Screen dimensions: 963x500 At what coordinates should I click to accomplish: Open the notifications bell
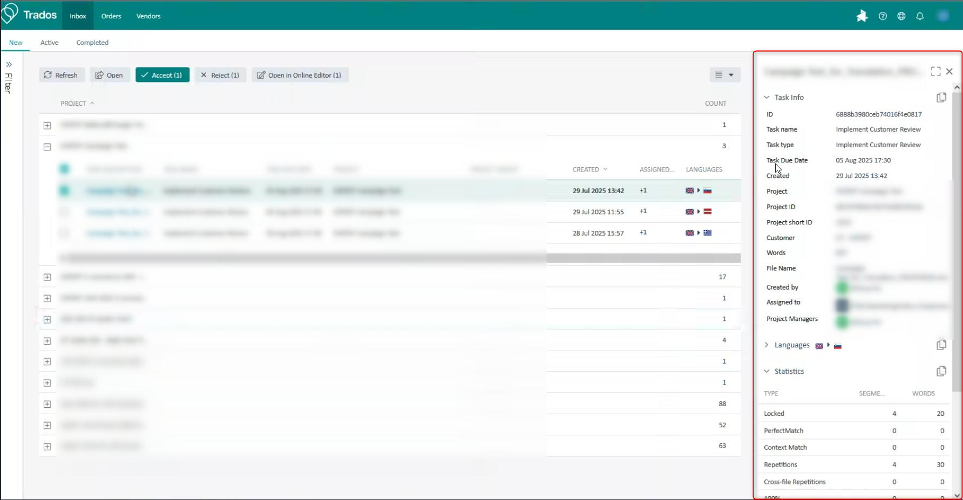coord(919,16)
